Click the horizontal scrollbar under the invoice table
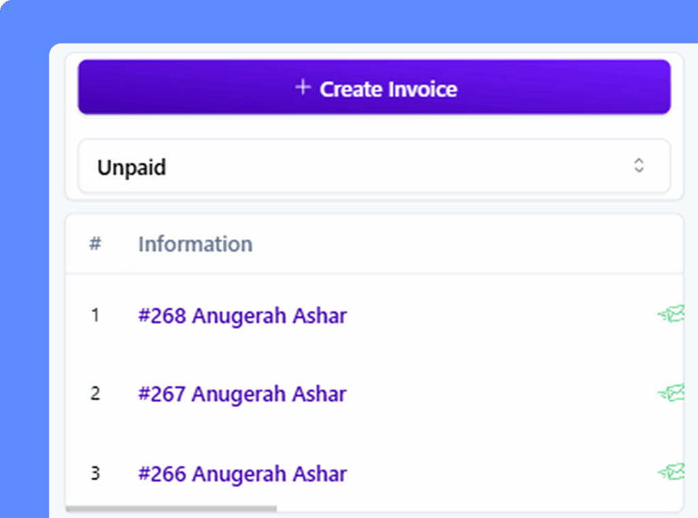The width and height of the screenshot is (698, 518). click(170, 508)
